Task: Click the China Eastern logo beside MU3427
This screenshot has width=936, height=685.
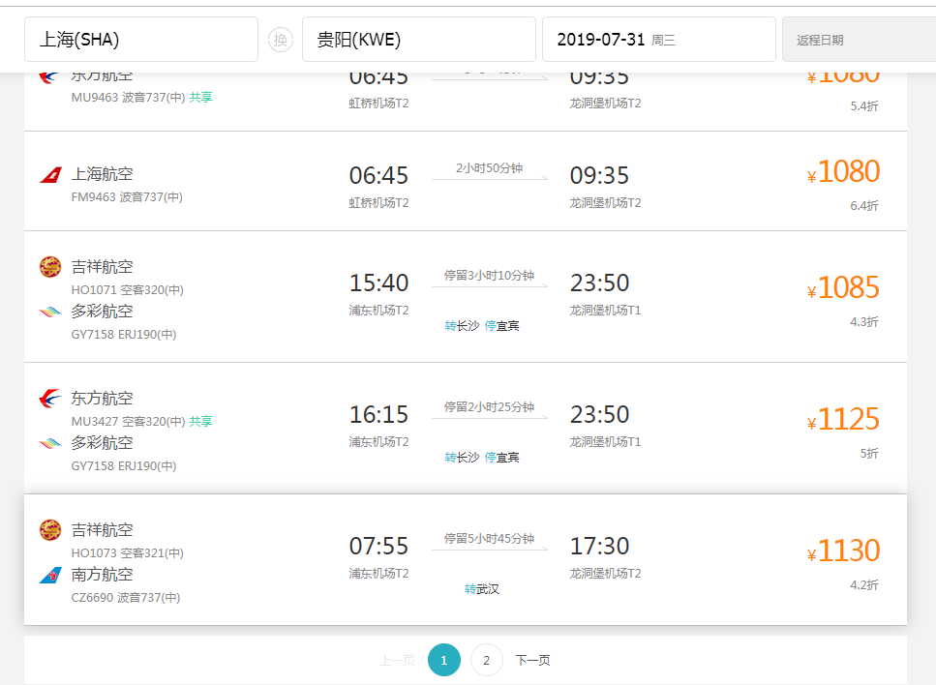Action: (x=50, y=398)
